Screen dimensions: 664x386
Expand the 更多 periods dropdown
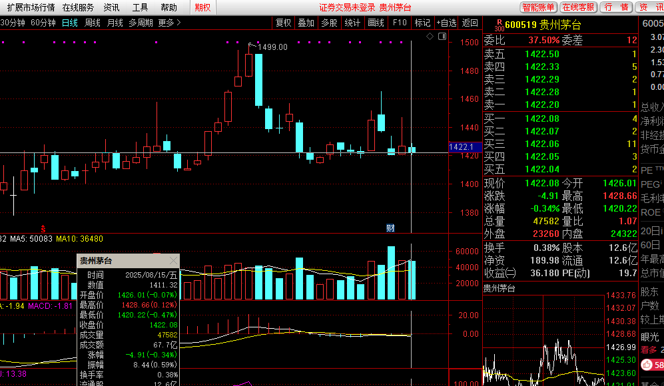(x=169, y=23)
